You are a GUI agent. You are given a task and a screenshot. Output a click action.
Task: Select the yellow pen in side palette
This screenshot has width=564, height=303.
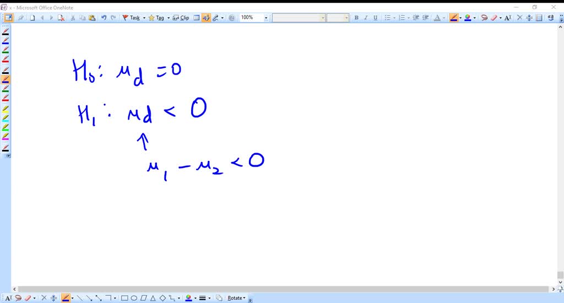pyautogui.click(x=6, y=109)
